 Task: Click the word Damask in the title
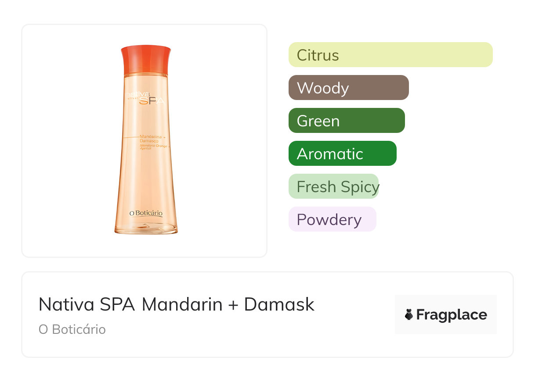[279, 304]
